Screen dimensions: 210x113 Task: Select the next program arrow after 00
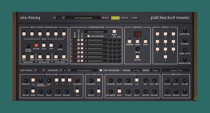tap(69, 70)
